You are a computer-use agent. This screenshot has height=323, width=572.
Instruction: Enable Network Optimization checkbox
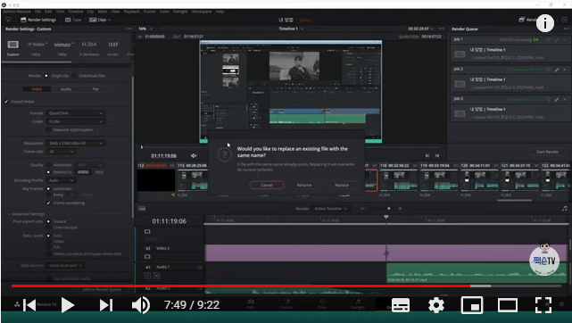coord(48,129)
